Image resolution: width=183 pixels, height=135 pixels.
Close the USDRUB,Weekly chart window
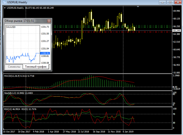[x=178, y=2]
